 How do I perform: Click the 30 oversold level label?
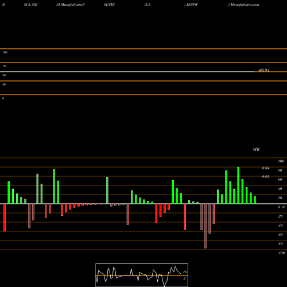coord(4,84)
